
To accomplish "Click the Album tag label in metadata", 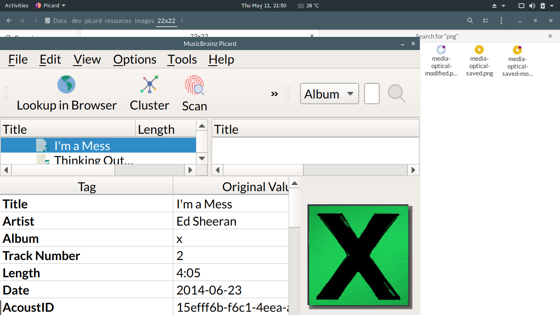I will [20, 239].
